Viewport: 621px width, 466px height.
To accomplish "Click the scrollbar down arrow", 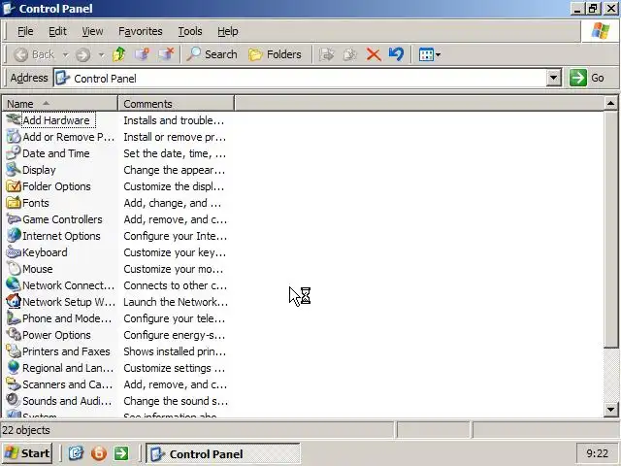I will [x=610, y=410].
